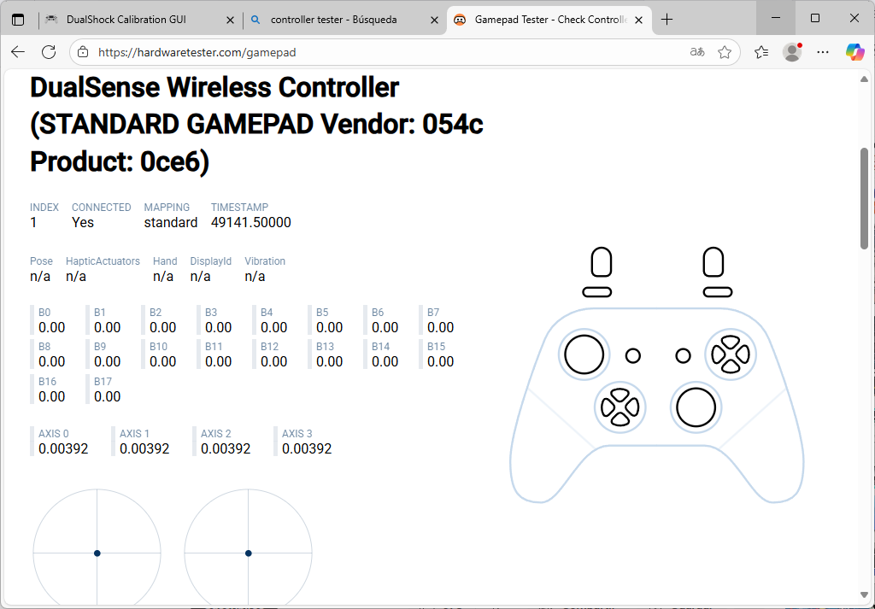This screenshot has width=875, height=609.
Task: Click the right stick axis circle dot
Action: point(249,553)
